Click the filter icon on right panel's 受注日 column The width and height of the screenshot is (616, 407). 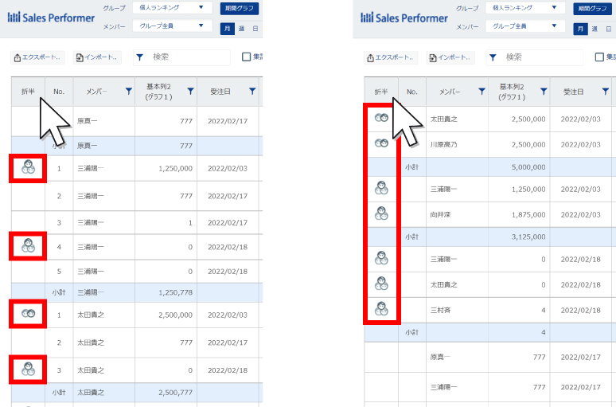point(605,92)
